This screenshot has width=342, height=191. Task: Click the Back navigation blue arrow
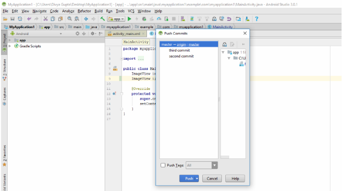[x=86, y=19]
